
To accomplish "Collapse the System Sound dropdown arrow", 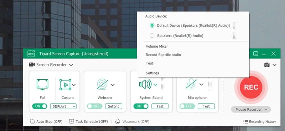I will click(x=155, y=84).
